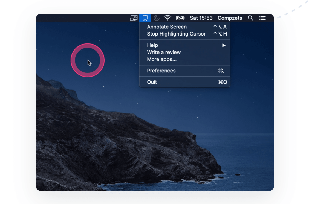The width and height of the screenshot is (312, 204).
Task: Toggle screen annotation mode from the menu
Action: click(x=167, y=27)
